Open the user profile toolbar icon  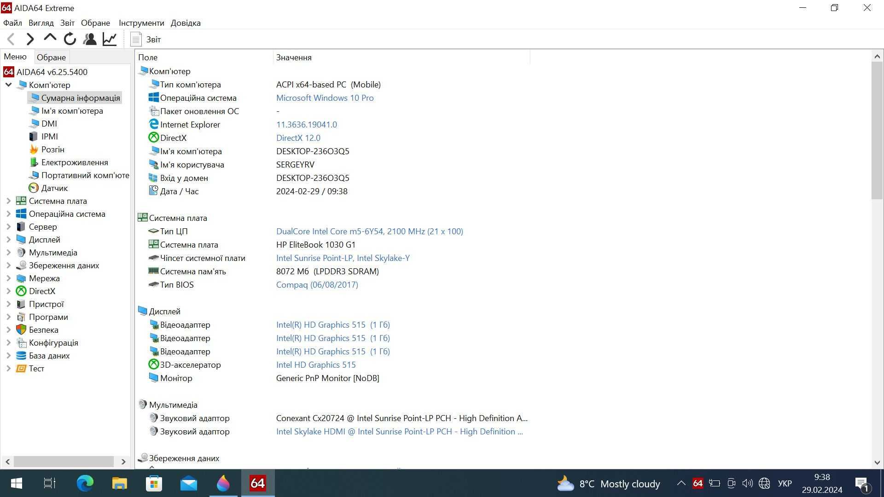[x=90, y=39]
